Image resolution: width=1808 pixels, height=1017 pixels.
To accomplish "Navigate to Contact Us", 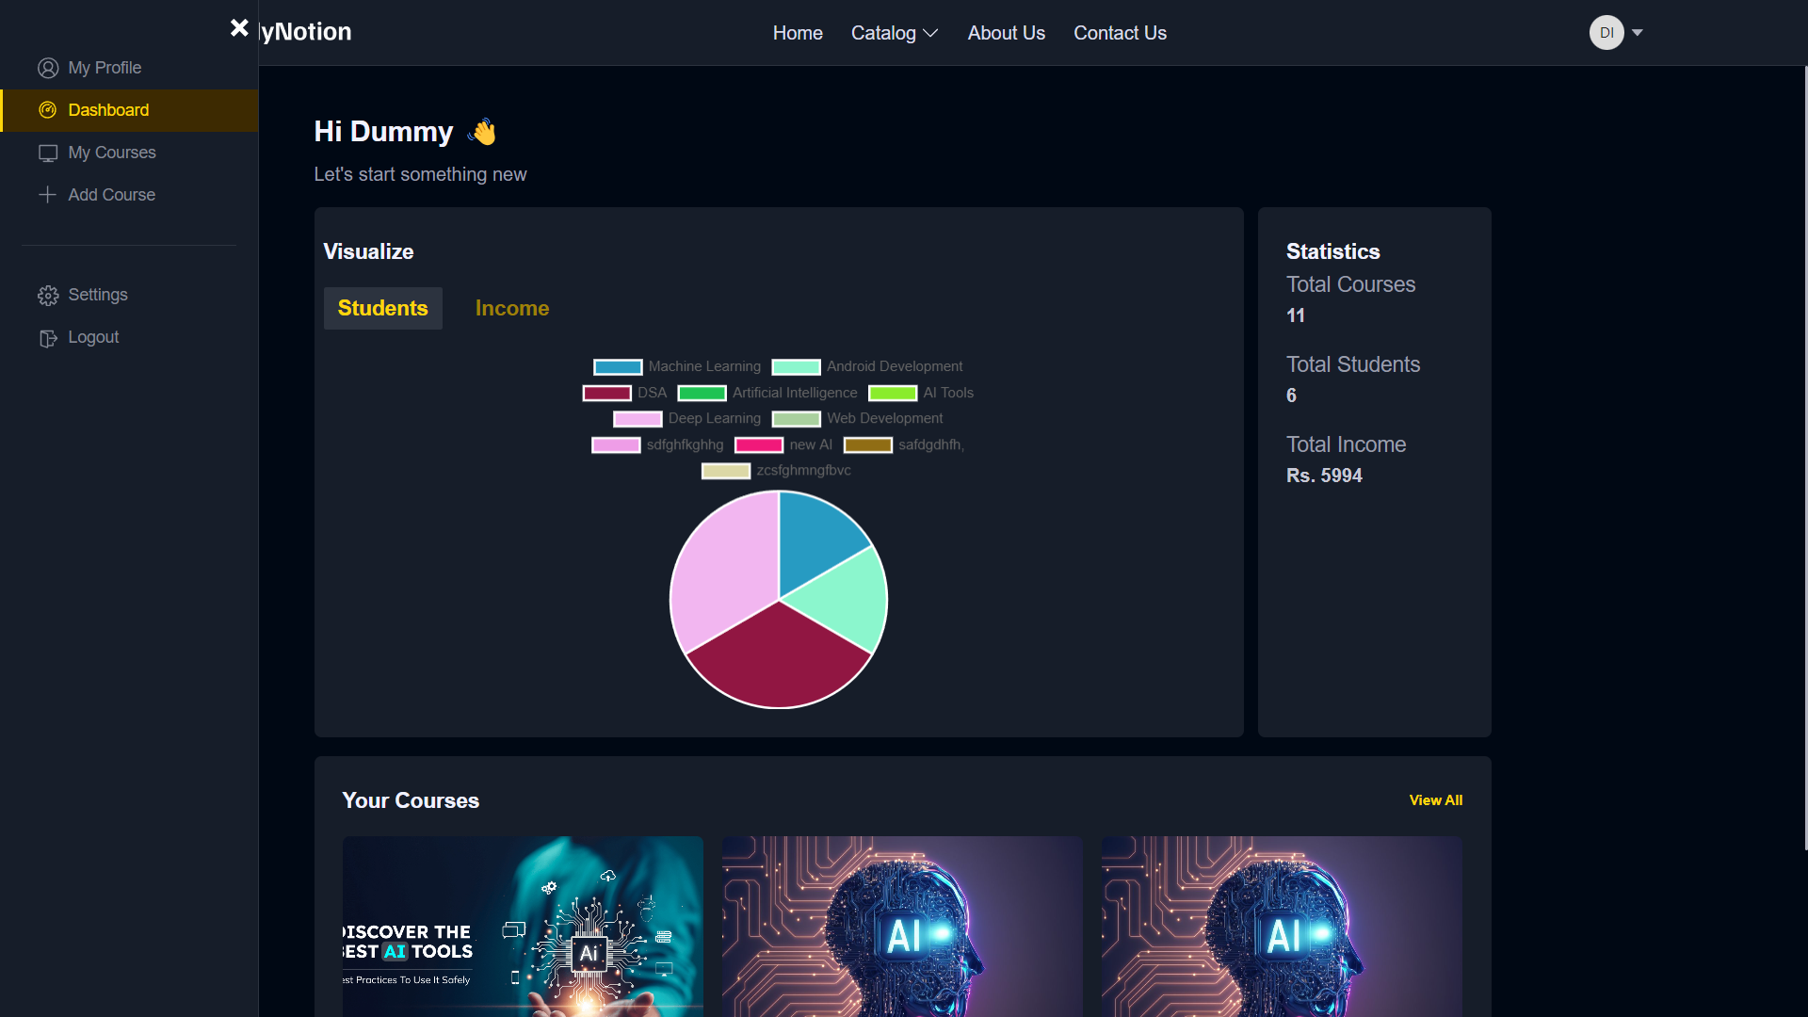I will (1120, 32).
